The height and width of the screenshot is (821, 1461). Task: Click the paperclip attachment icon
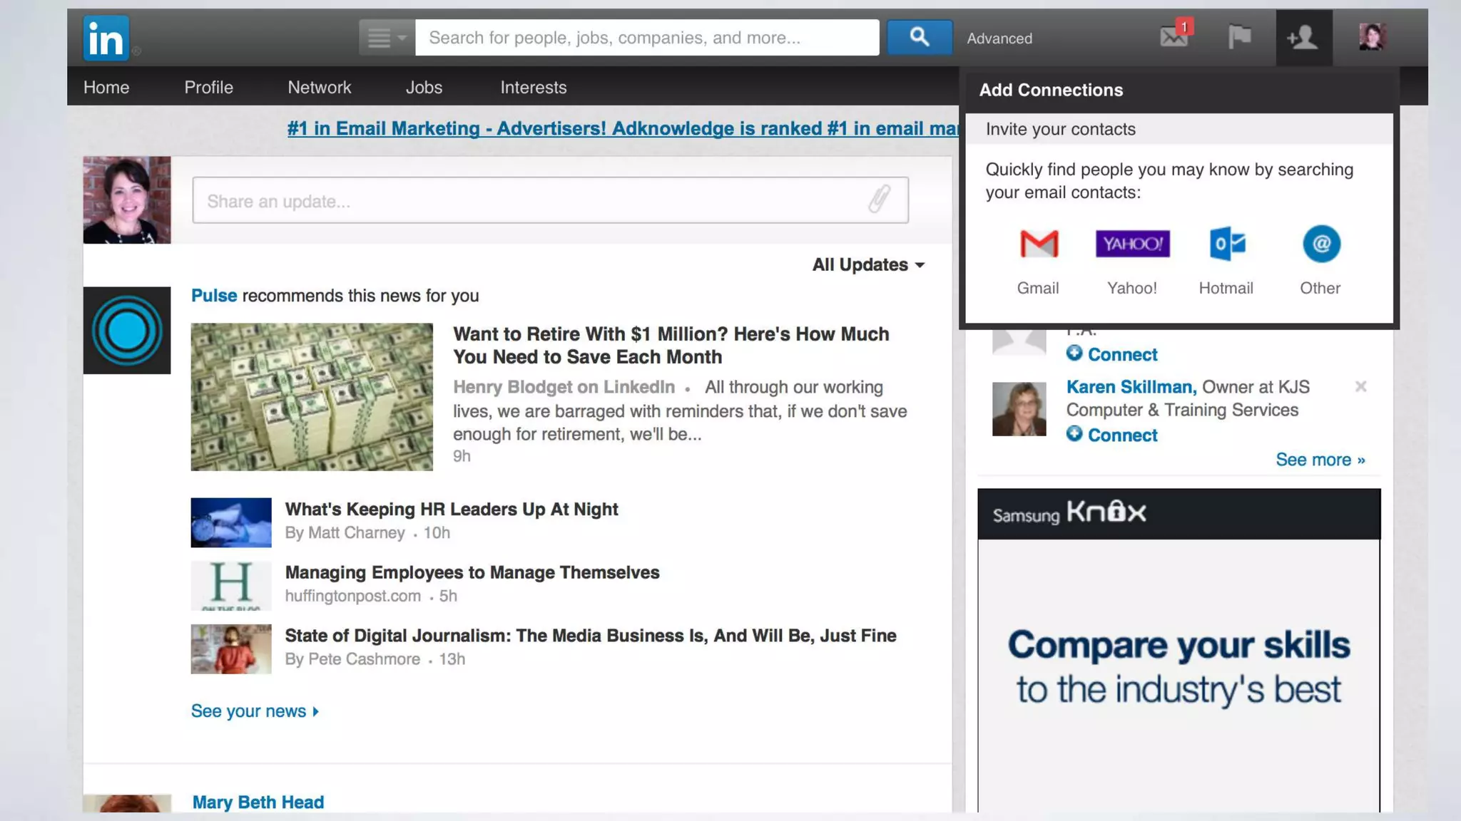[880, 200]
